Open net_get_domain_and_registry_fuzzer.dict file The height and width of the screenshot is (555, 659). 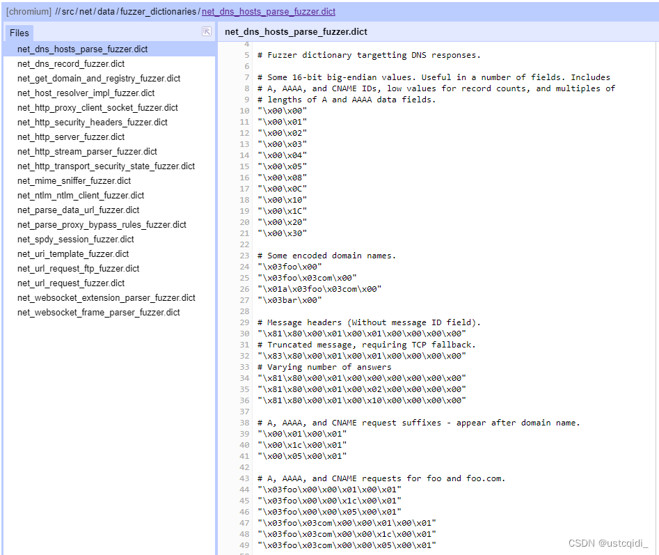click(99, 79)
